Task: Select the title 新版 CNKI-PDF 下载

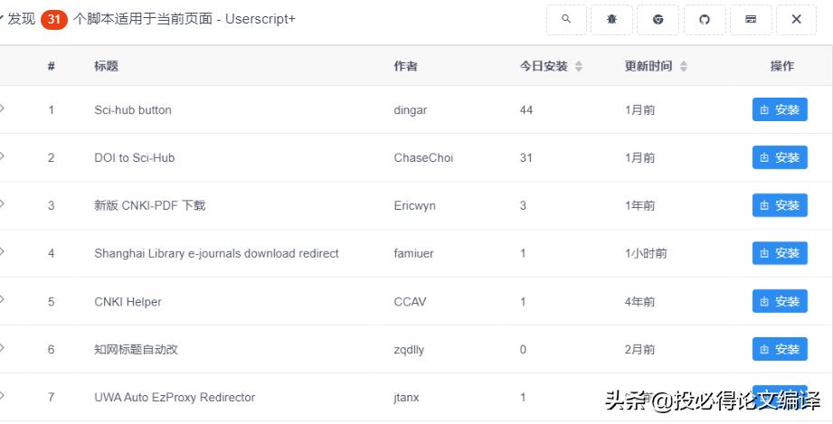Action: coord(150,205)
